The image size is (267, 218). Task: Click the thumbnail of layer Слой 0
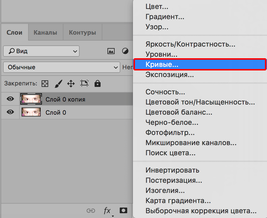[x=31, y=113]
